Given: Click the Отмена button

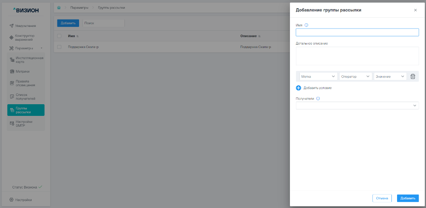Looking at the screenshot, I should point(382,198).
